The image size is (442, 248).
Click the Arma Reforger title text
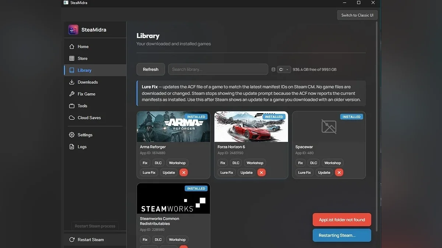coord(153,147)
